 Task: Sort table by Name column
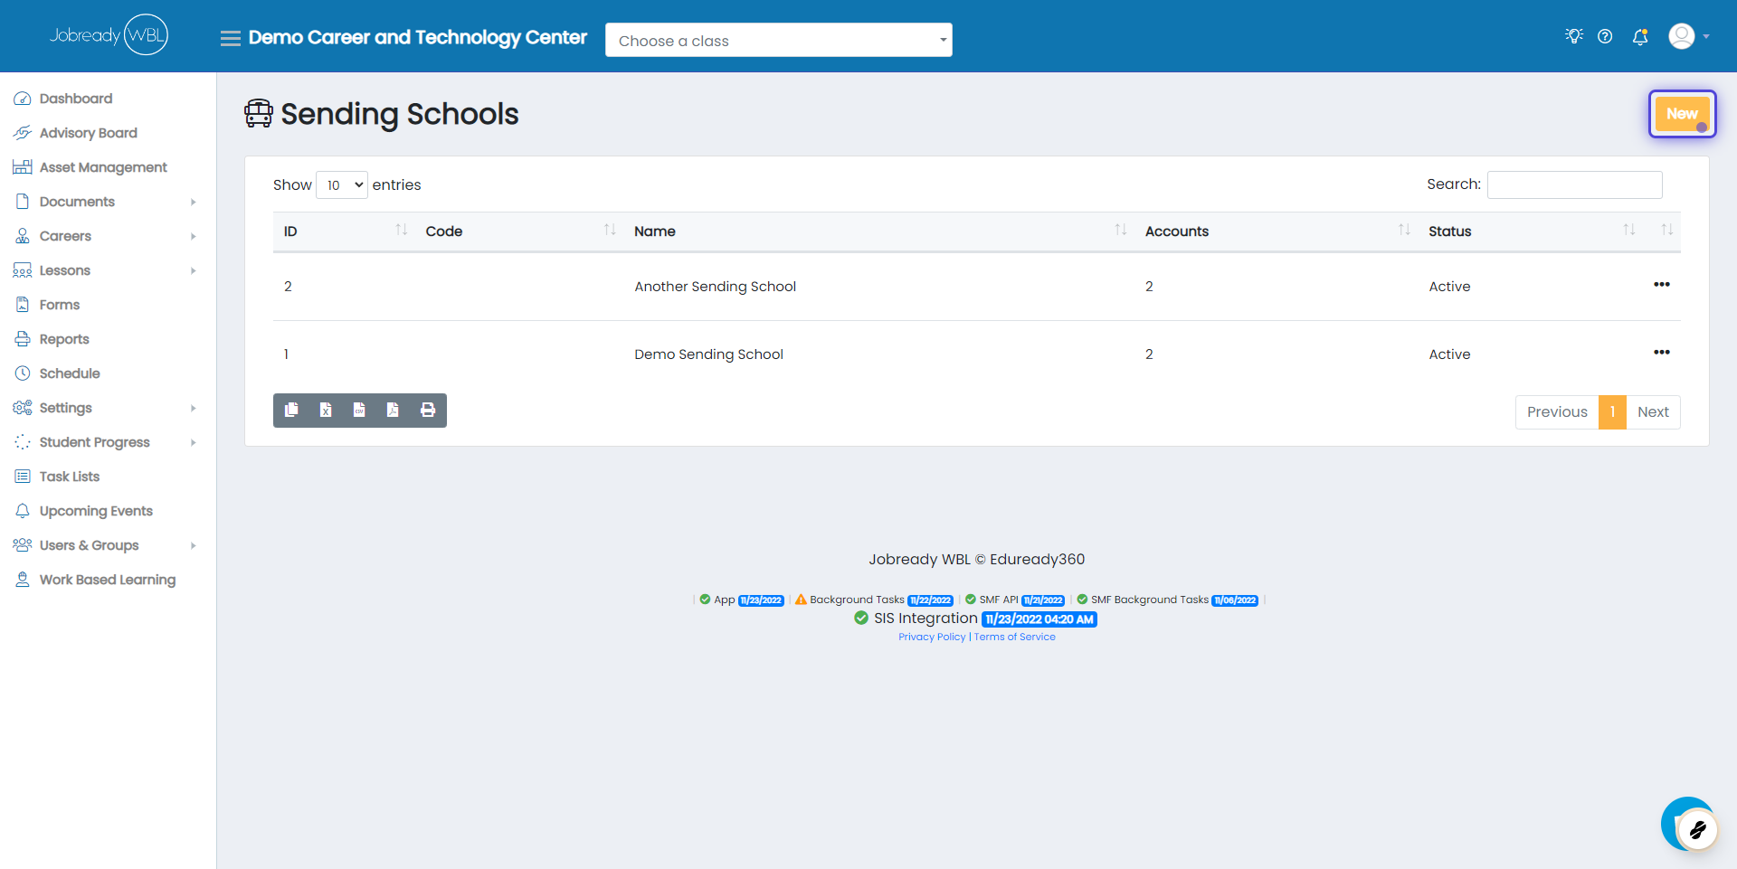point(878,231)
